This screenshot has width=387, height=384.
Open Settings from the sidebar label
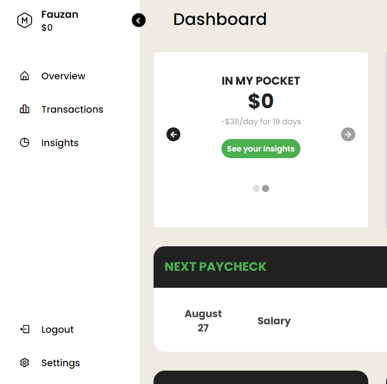61,363
